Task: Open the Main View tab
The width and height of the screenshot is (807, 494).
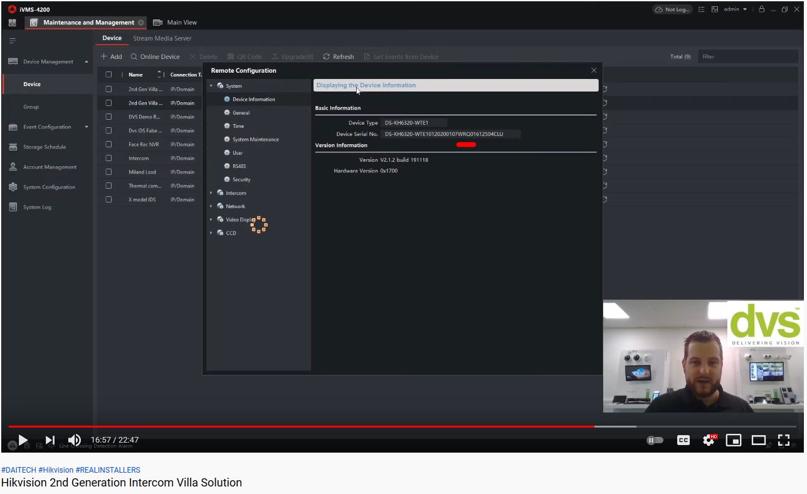Action: click(181, 23)
